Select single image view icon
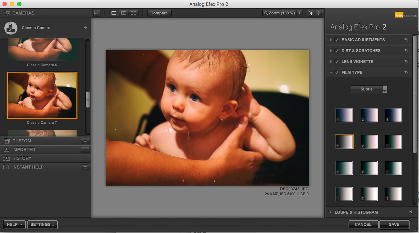This screenshot has height=233, width=419. click(114, 13)
